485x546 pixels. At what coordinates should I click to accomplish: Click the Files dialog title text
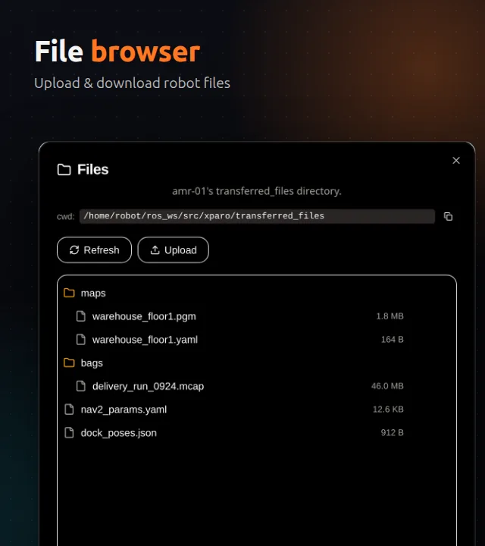click(93, 170)
